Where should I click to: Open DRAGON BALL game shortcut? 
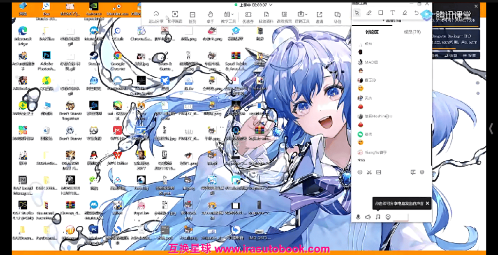coord(70,160)
